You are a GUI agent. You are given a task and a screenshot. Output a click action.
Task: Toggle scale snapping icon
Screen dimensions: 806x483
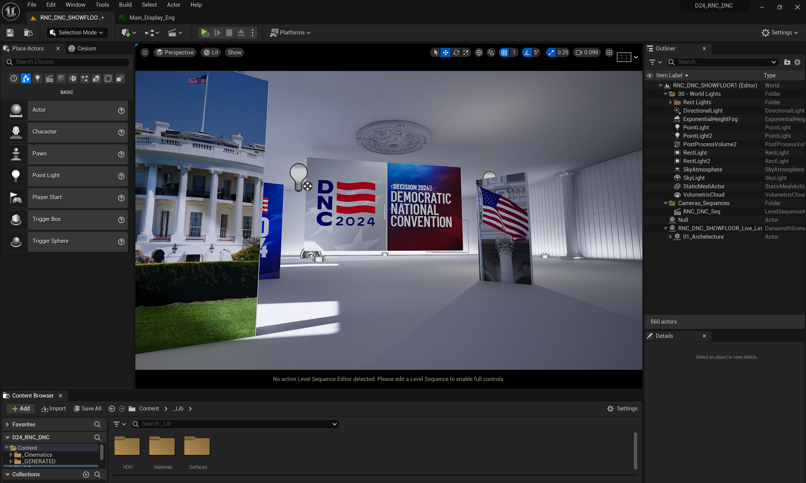tap(551, 52)
